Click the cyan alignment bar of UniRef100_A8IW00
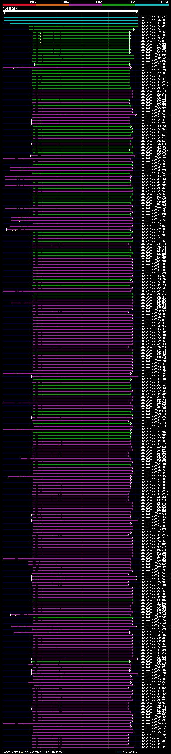This screenshot has height=754, width=171. 74,23
